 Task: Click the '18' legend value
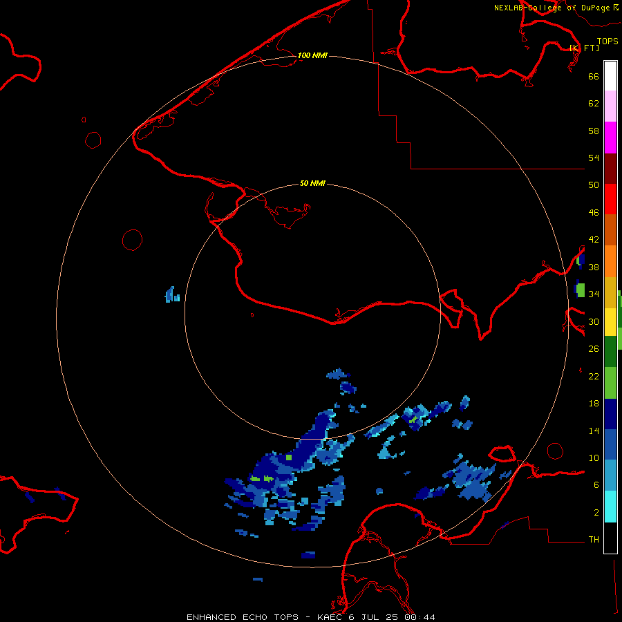pyautogui.click(x=594, y=404)
